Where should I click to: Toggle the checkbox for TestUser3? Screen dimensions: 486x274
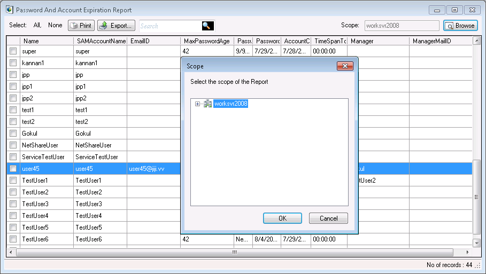[13, 203]
